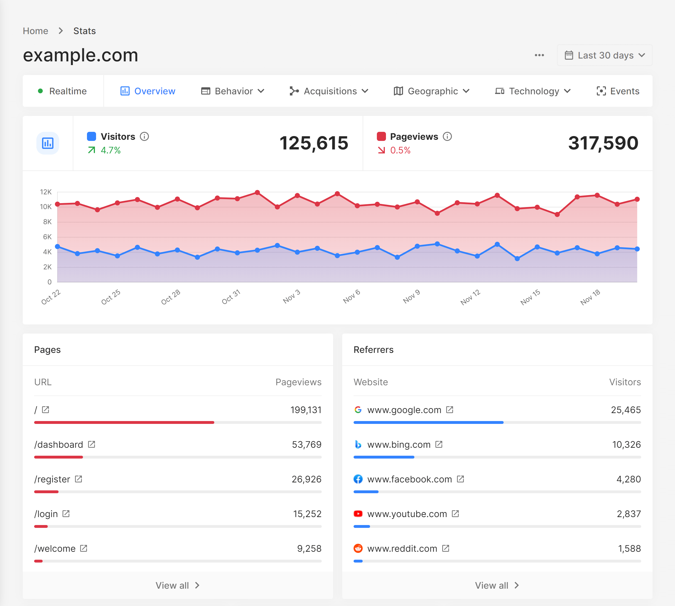Viewport: 675px width, 606px height.
Task: Click the Visitors info icon
Action: pos(144,137)
